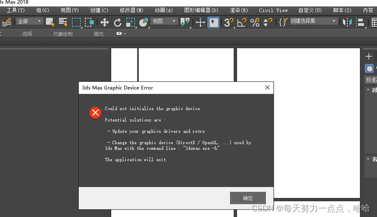Collapse the 对象类型 rollout arrow

[x=368, y=90]
